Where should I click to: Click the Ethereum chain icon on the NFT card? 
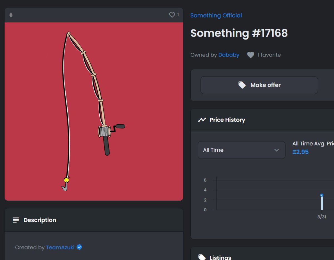pos(11,15)
